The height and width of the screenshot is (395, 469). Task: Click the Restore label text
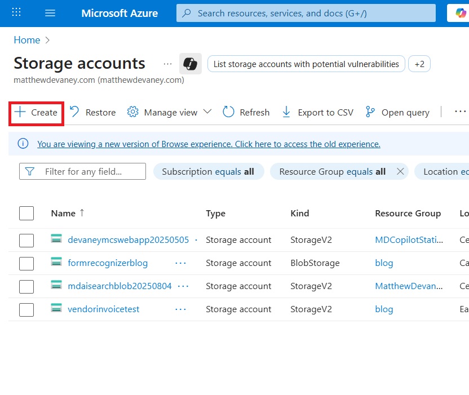(x=100, y=113)
